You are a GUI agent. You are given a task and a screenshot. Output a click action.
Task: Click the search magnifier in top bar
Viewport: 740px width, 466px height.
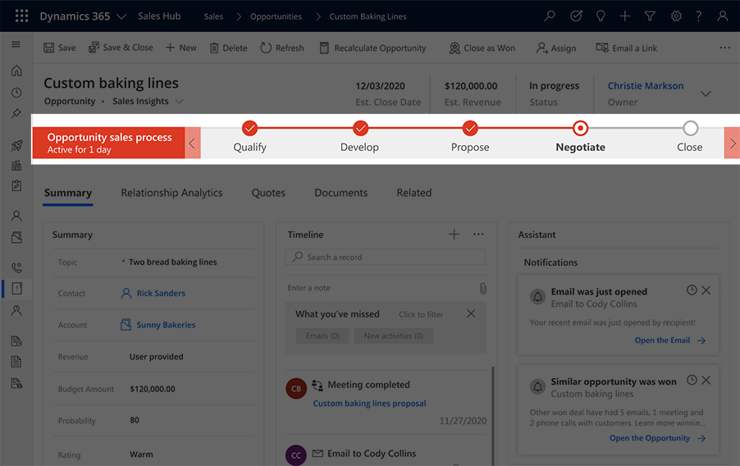[x=550, y=16]
